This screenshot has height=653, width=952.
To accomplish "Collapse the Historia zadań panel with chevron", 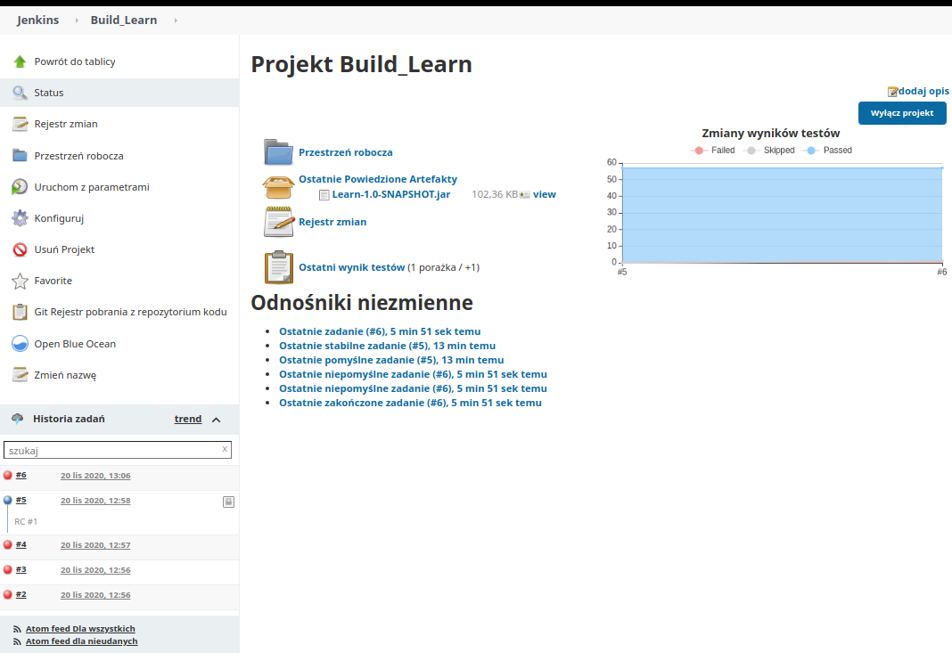I will pos(216,420).
